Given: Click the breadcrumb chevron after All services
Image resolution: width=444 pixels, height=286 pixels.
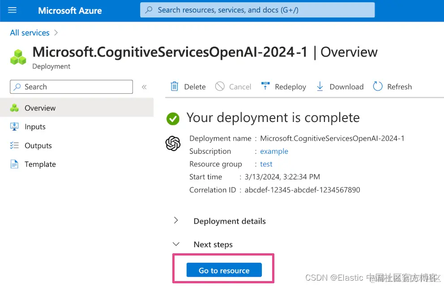Looking at the screenshot, I should 56,33.
